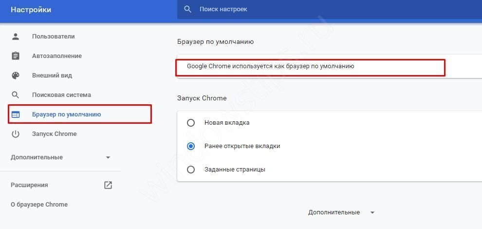Select the "Новая вкладка" radio button
Image resolution: width=482 pixels, height=229 pixels.
191,123
